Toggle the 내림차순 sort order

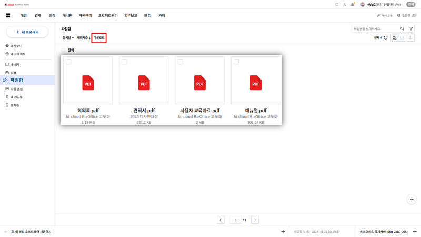pyautogui.click(x=84, y=38)
